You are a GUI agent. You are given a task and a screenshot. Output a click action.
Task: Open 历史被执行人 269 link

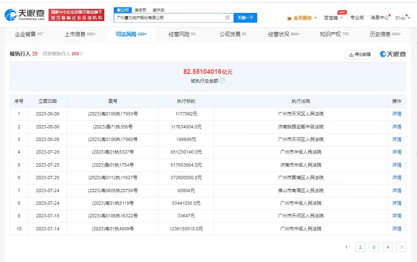click(x=62, y=54)
